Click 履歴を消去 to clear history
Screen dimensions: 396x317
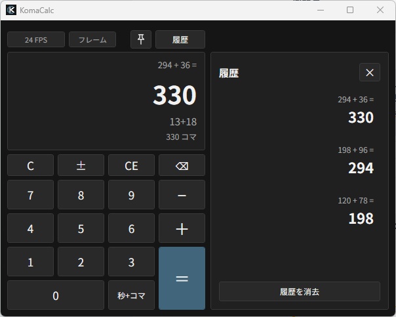click(x=300, y=291)
